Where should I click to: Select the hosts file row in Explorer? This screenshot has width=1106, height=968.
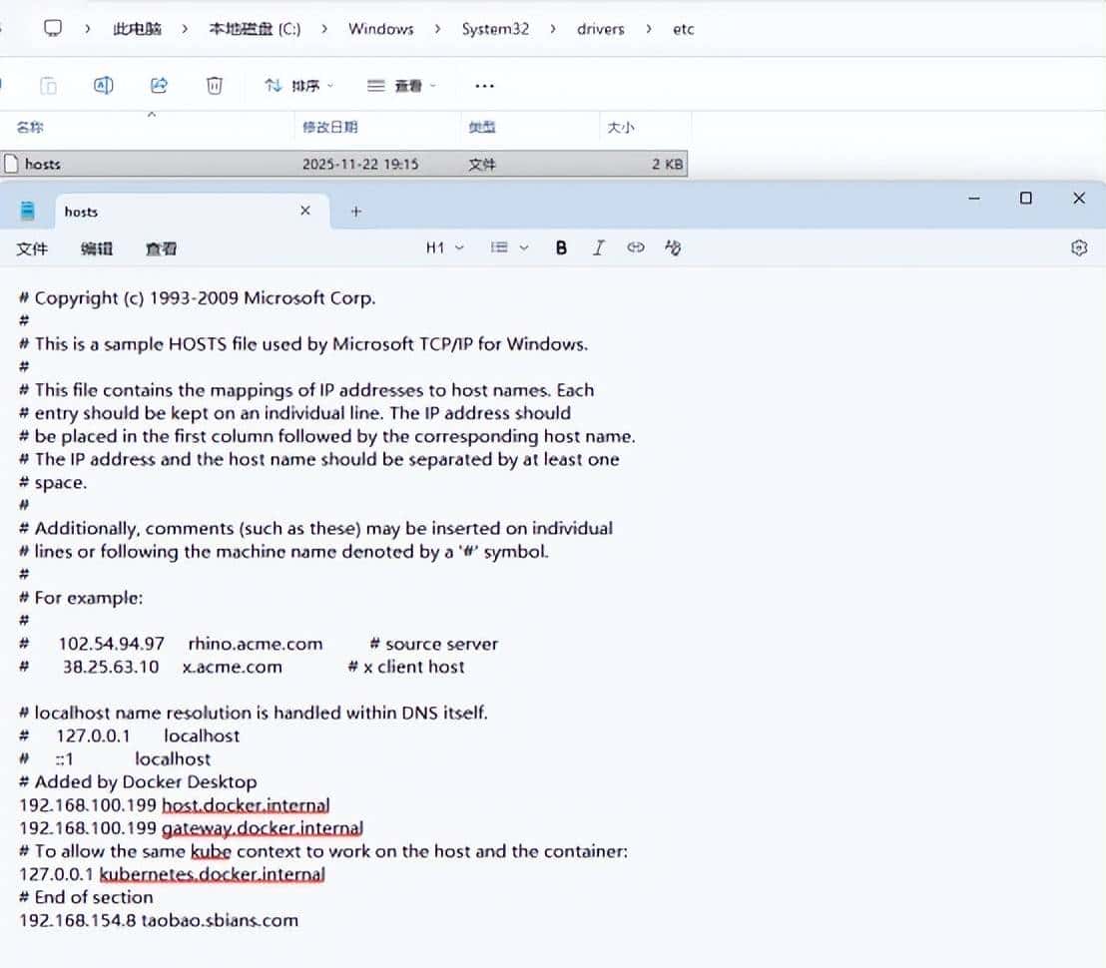click(x=343, y=164)
